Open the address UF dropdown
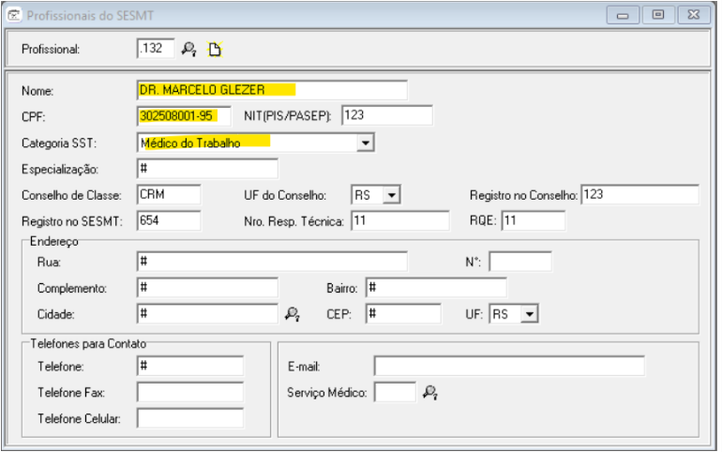Viewport: 722px width, 452px height. [x=530, y=314]
